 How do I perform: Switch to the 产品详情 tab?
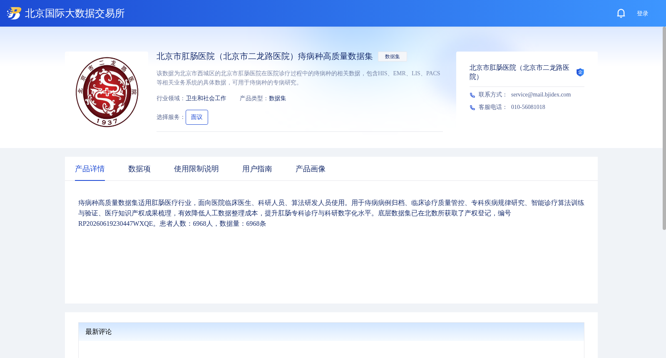click(x=90, y=169)
